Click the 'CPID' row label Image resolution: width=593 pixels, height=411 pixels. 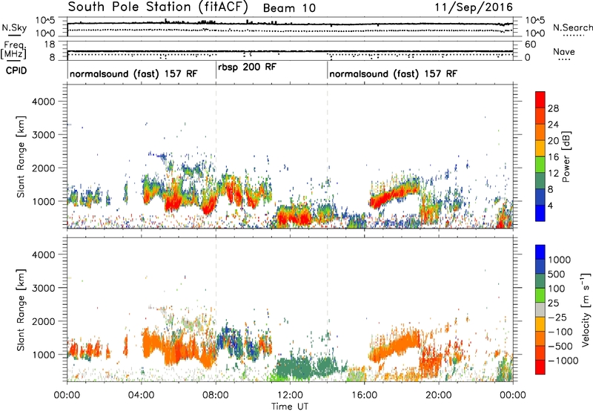pyautogui.click(x=16, y=70)
